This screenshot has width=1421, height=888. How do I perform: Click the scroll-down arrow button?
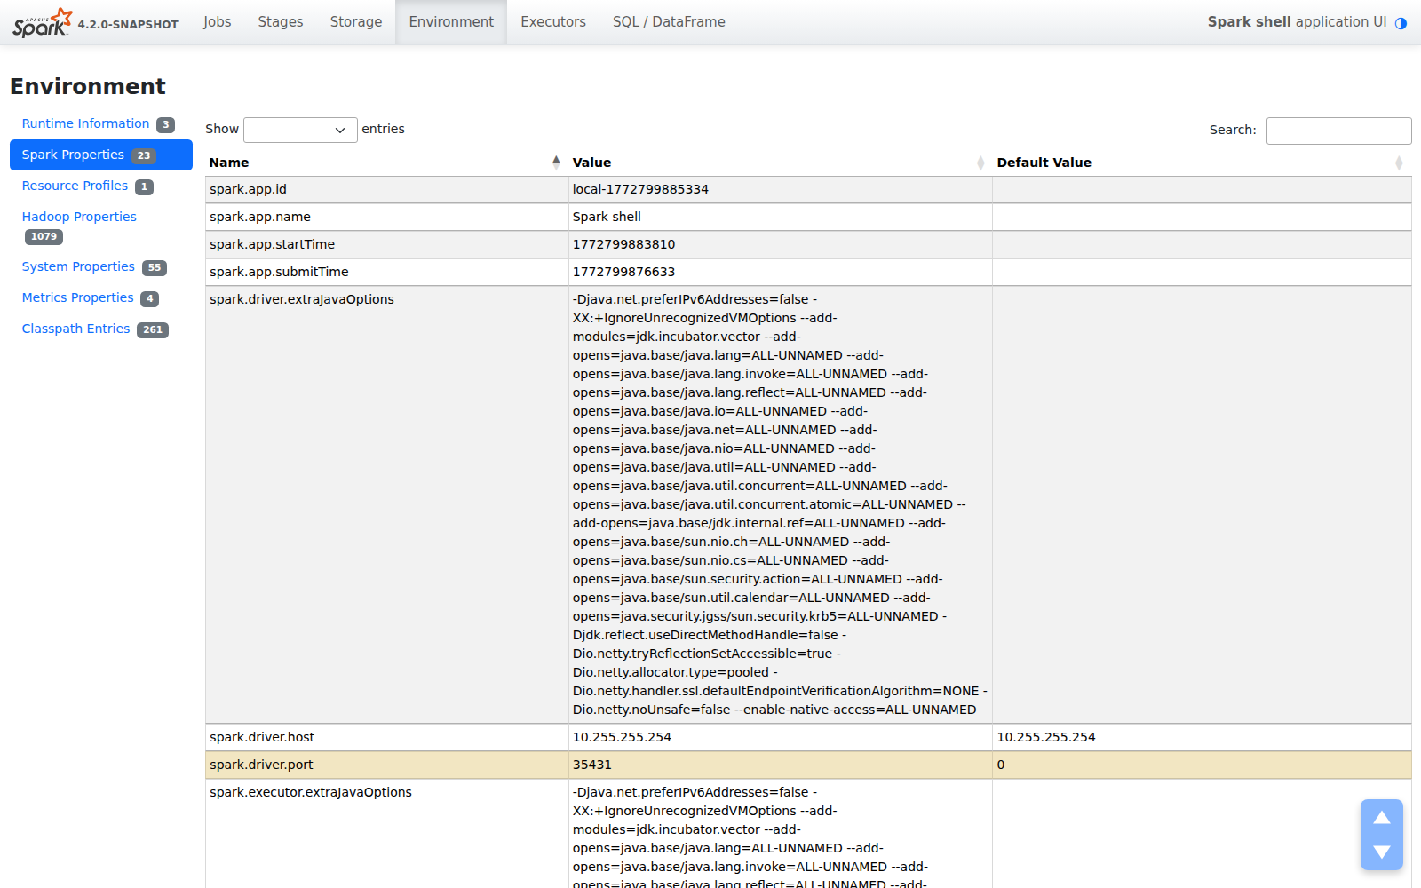tap(1381, 852)
